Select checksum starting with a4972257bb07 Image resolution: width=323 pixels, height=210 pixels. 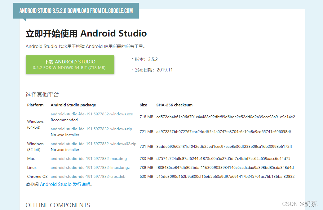click(x=223, y=131)
